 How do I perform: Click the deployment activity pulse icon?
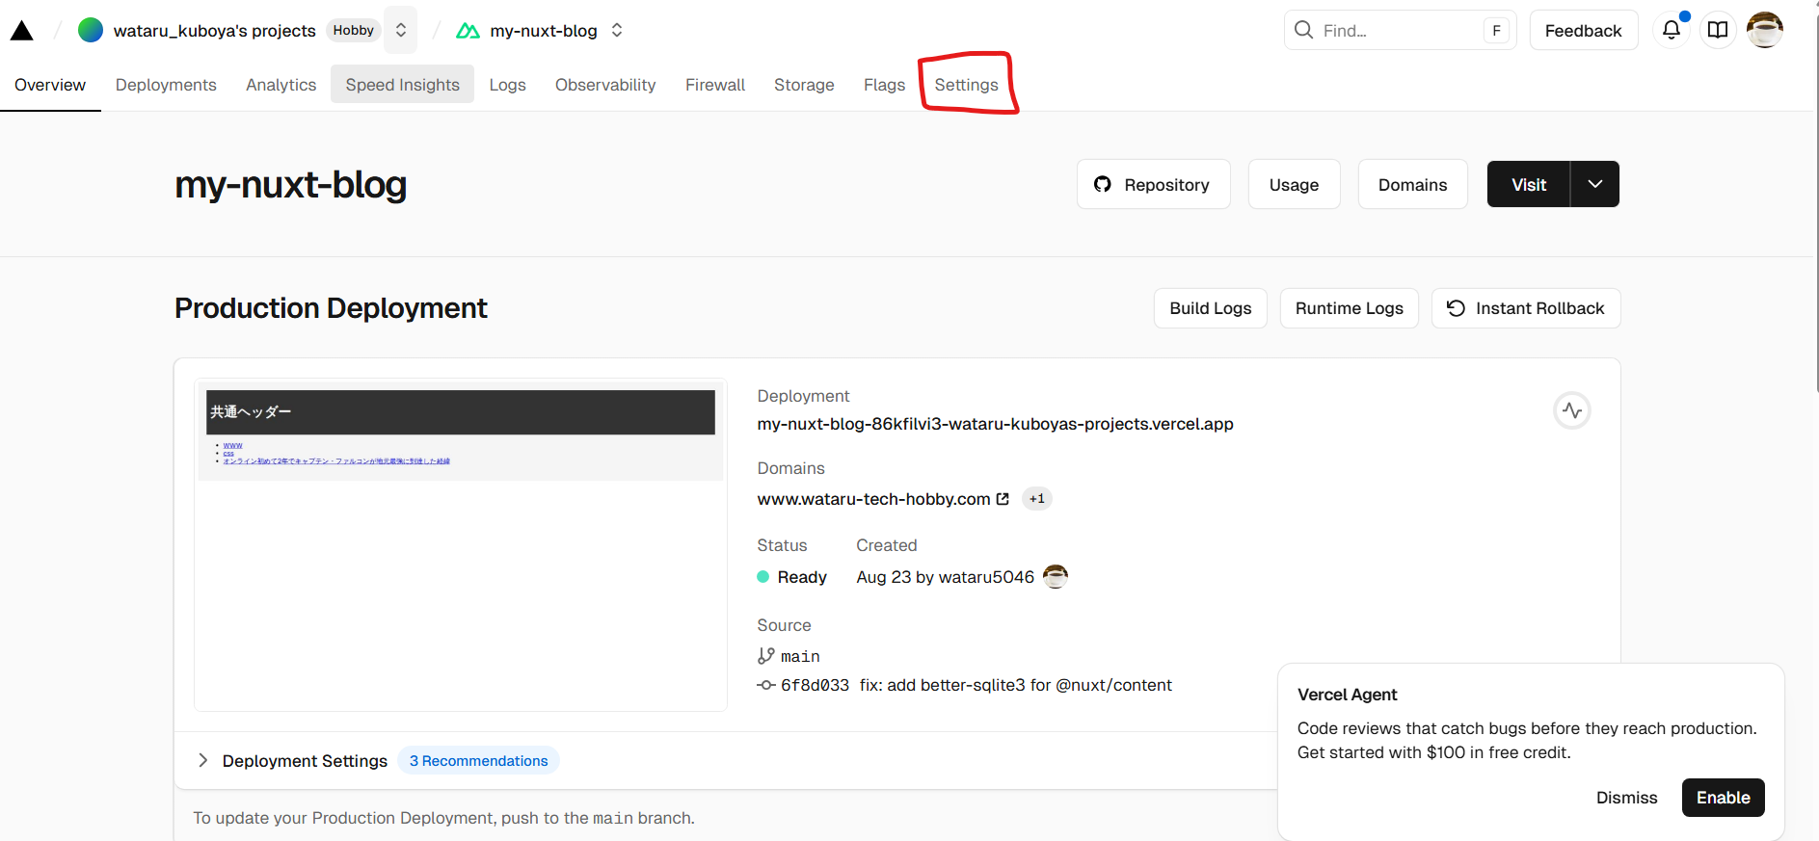coord(1572,410)
